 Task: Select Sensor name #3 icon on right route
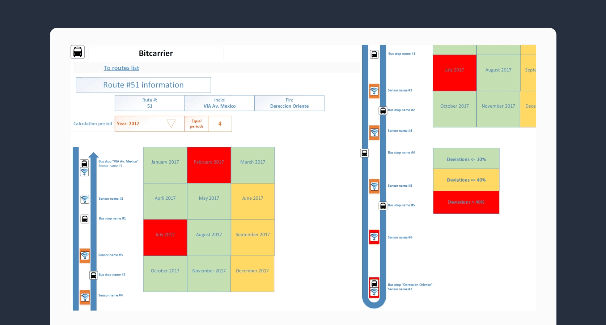[374, 91]
